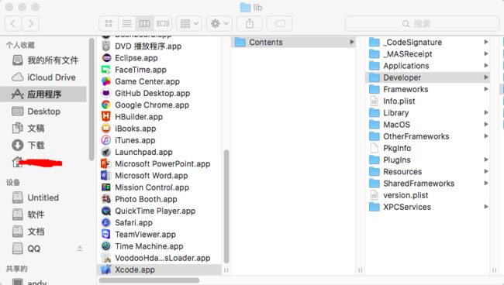Viewport: 504px width, 285px height.
Task: Click the share button in toolbar
Action: click(250, 23)
